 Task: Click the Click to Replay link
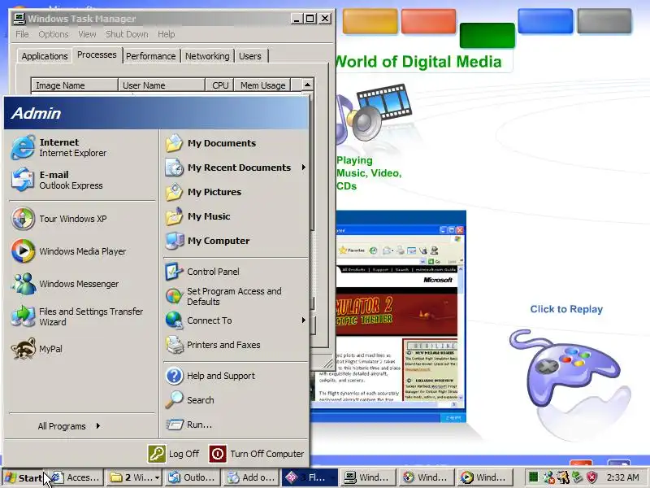click(x=566, y=309)
